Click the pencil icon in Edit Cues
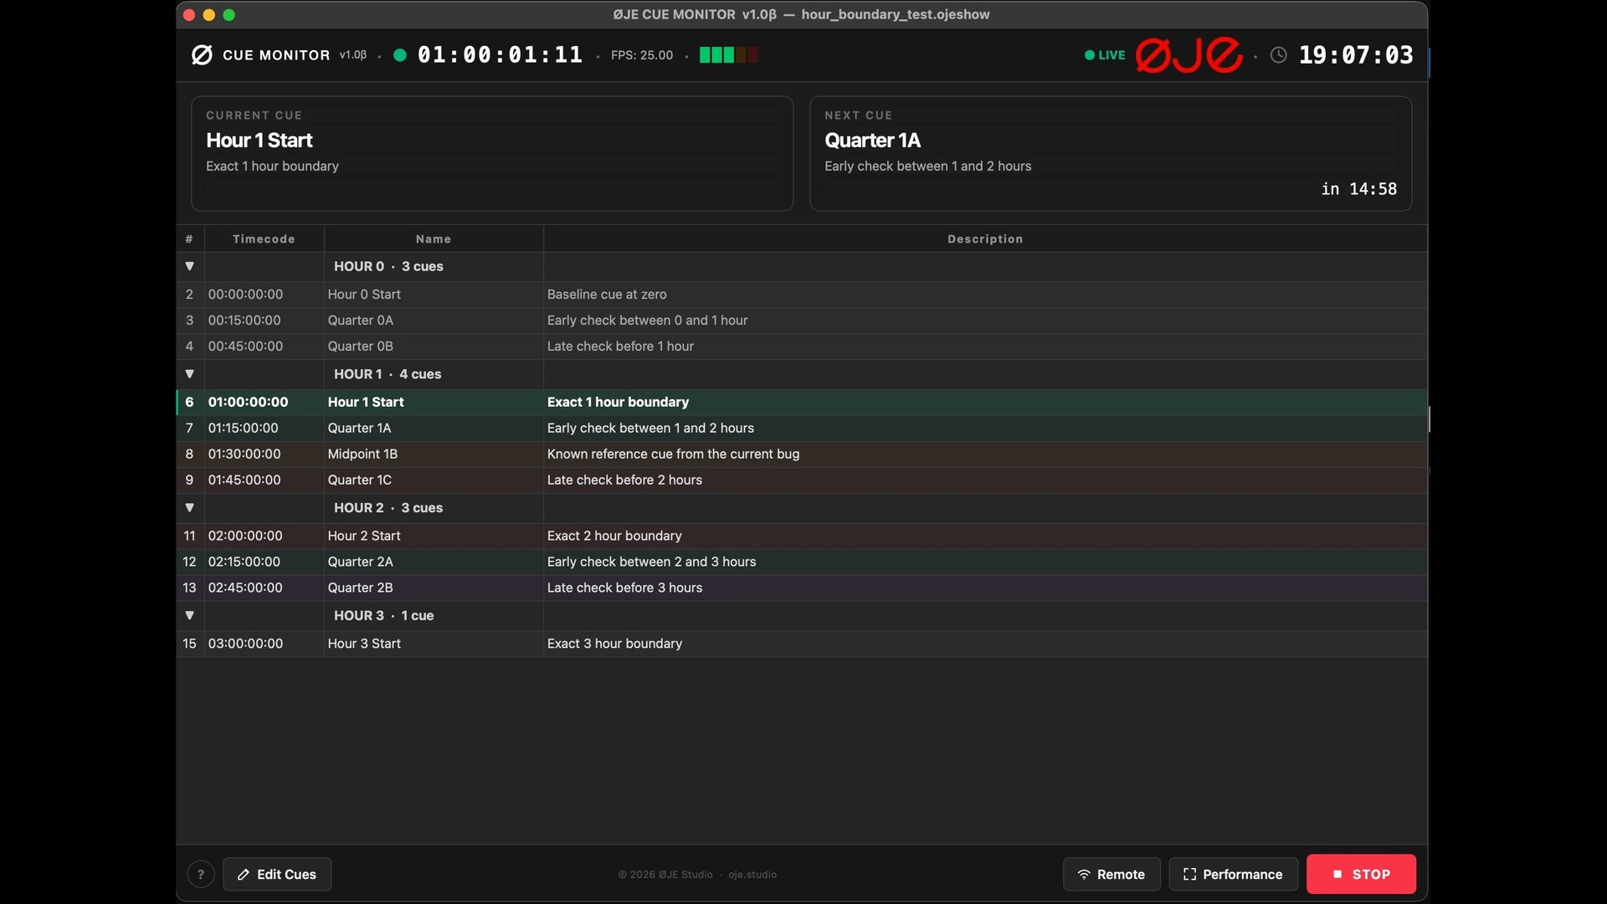 point(244,874)
